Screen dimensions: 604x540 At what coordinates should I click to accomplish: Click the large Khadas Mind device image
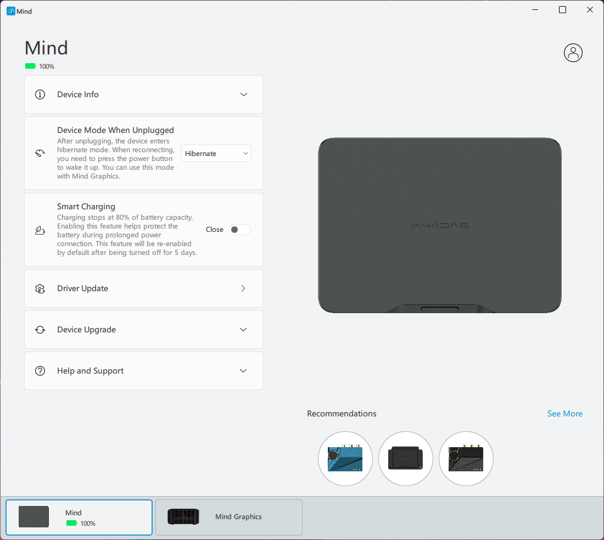(x=439, y=225)
